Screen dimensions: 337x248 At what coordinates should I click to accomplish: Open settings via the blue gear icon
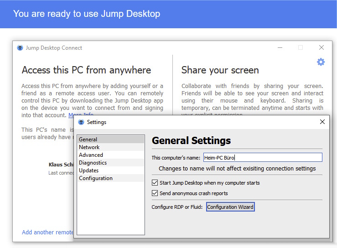321,62
